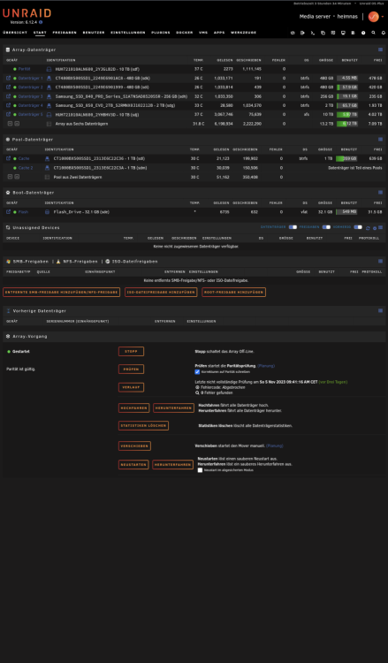Image resolution: width=388 pixels, height=663 pixels.
Task: Open Datenträger 3 browse icon
Action: pos(8,96)
